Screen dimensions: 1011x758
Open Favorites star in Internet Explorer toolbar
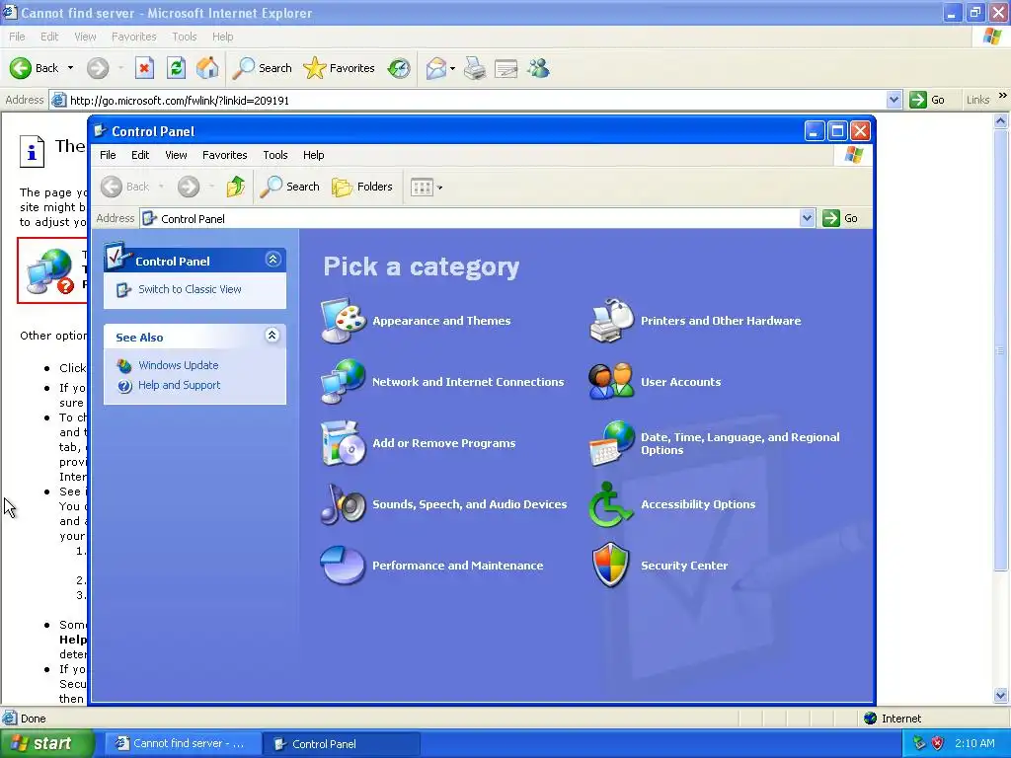click(x=340, y=68)
